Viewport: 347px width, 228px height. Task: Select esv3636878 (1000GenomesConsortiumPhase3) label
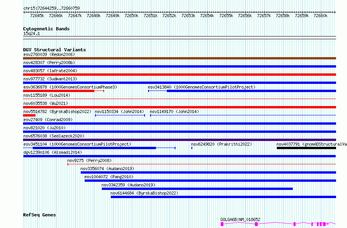pyautogui.click(x=70, y=87)
